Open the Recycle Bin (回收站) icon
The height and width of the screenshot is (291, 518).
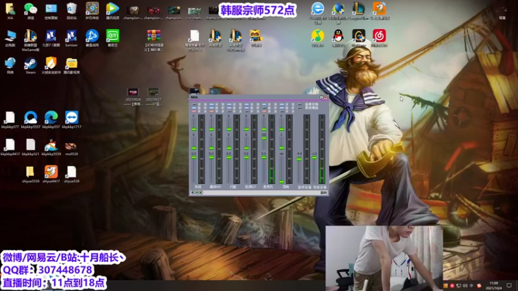[x=72, y=10]
